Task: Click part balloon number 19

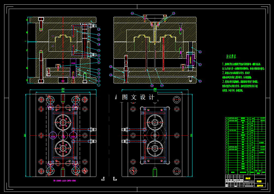Action: [162, 85]
